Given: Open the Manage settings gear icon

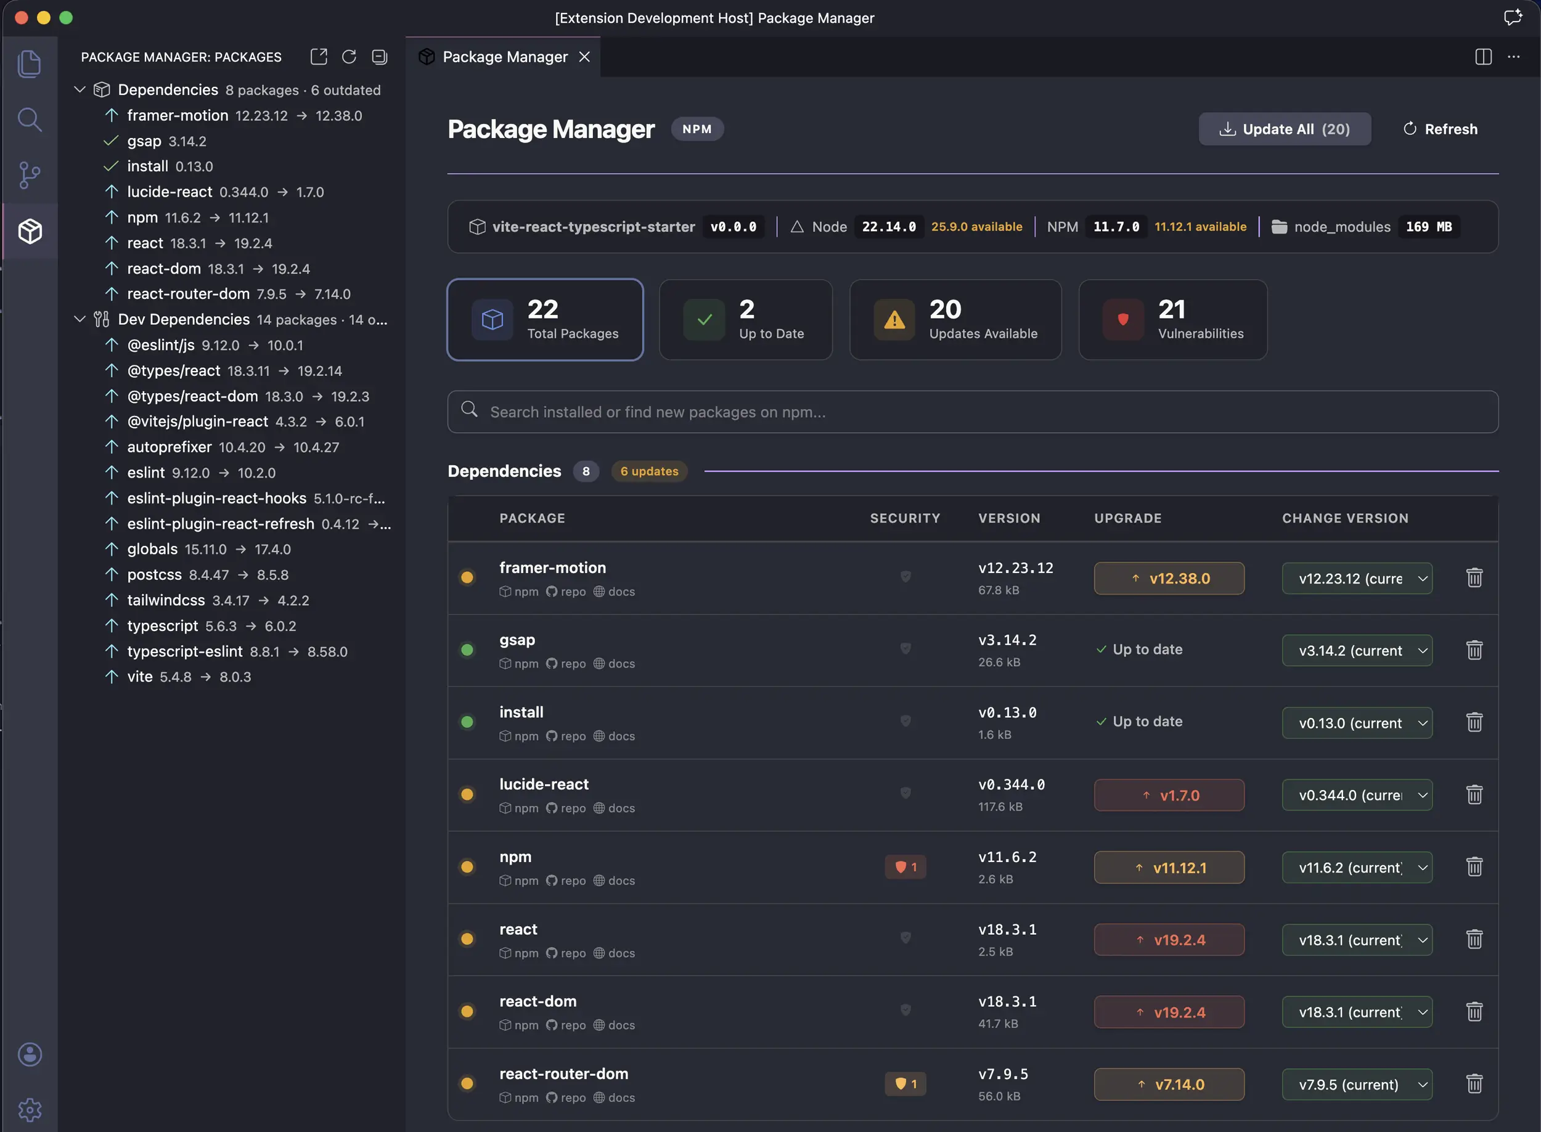Looking at the screenshot, I should 30,1109.
